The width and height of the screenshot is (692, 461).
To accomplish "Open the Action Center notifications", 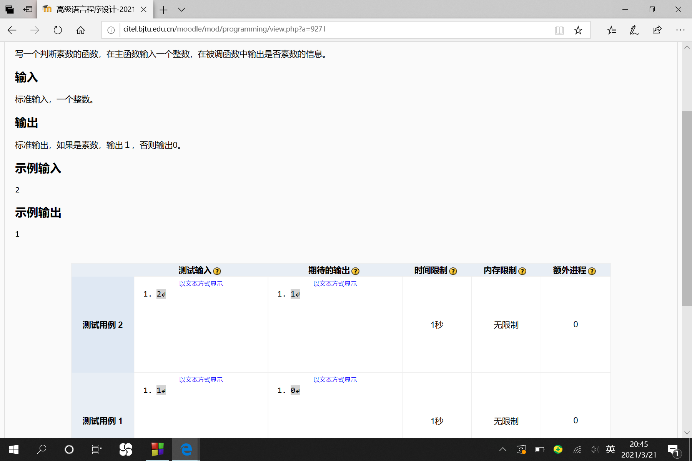I will pos(674,450).
